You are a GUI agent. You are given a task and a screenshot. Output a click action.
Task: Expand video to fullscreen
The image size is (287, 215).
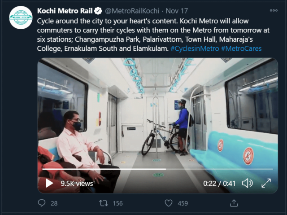(266, 183)
